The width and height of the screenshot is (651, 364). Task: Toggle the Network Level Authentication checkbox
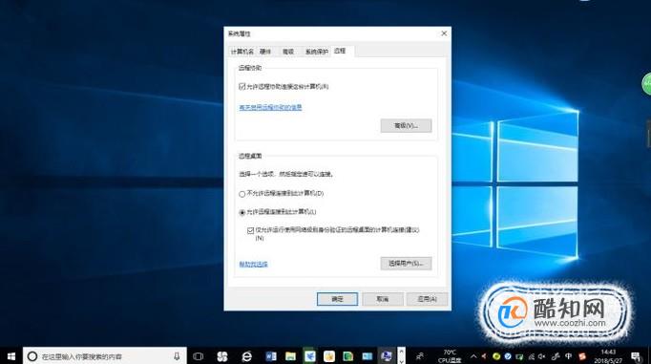tap(250, 230)
